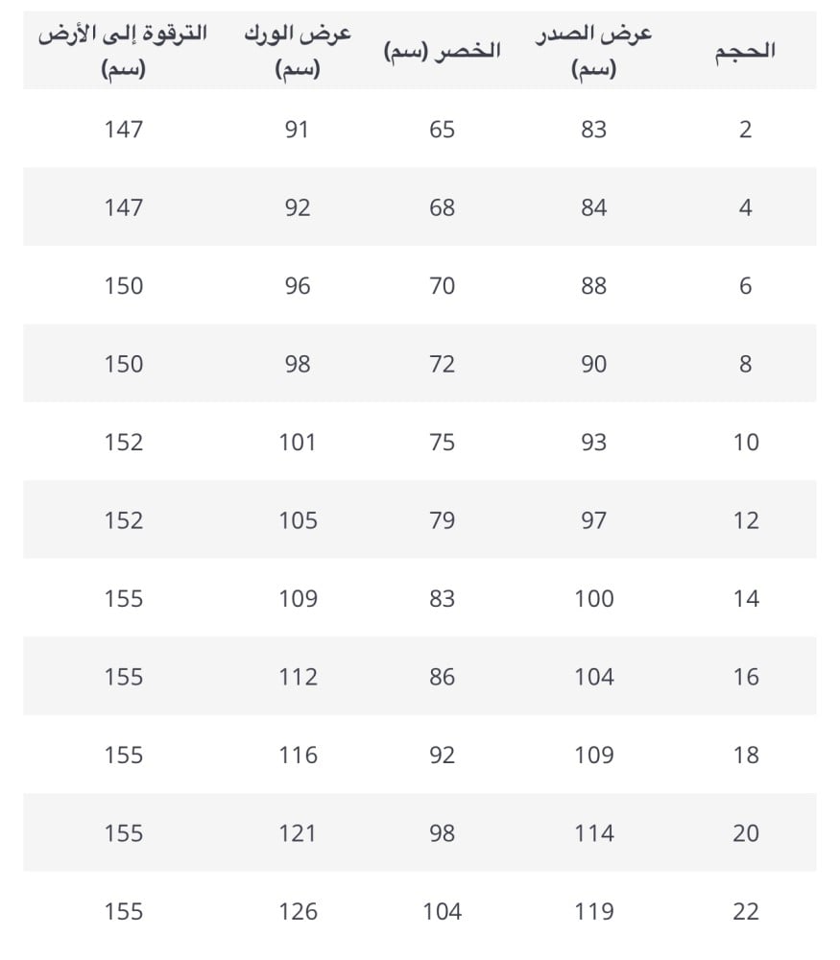Viewport: 840px width, 960px height.
Task: Click chest width value 119
Action: 593,912
